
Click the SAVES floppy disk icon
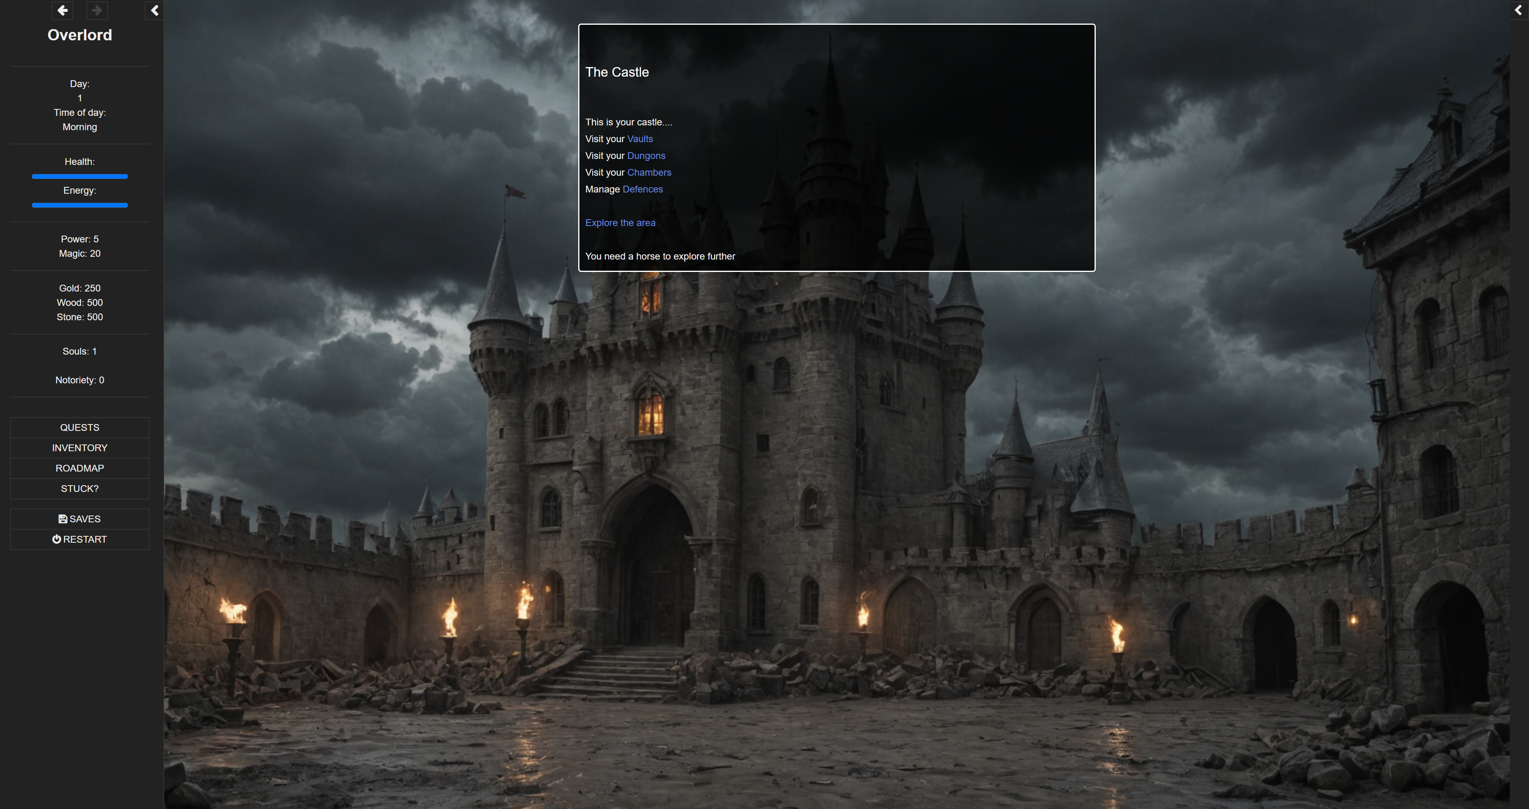(x=63, y=519)
